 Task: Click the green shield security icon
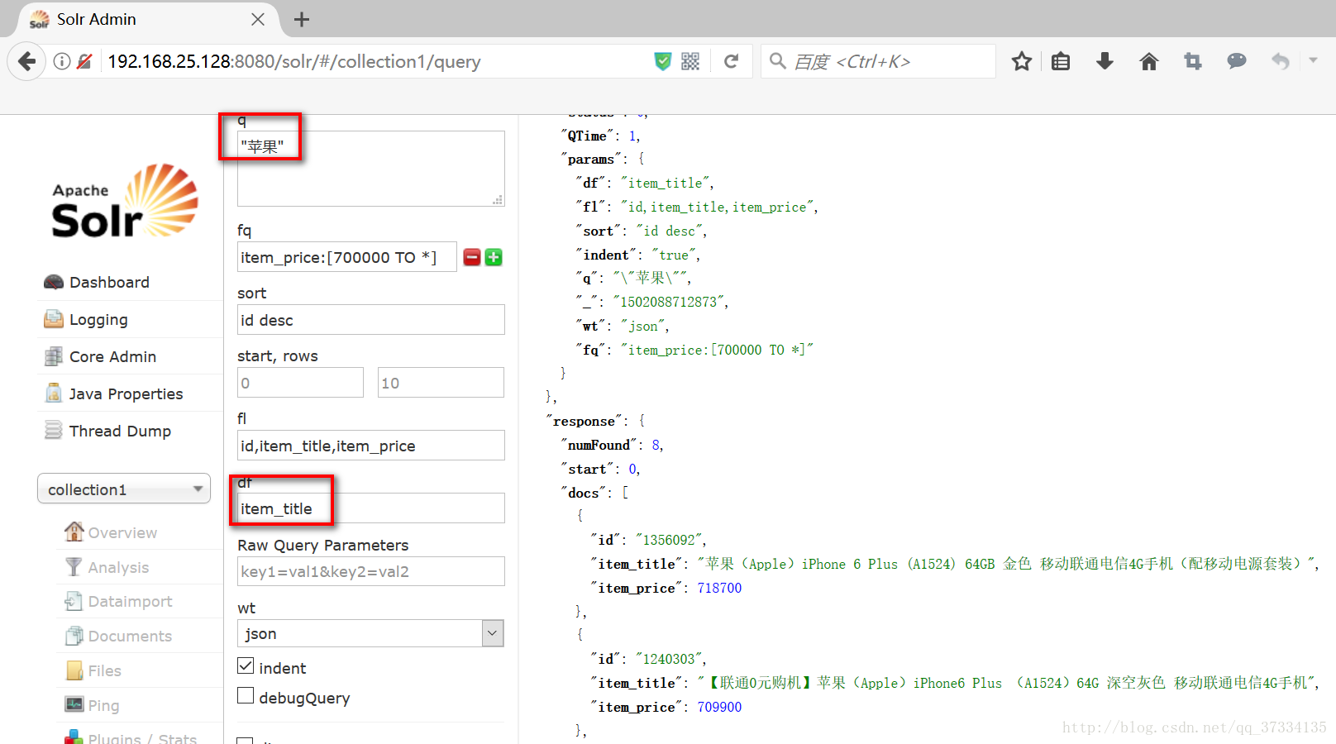pos(663,61)
